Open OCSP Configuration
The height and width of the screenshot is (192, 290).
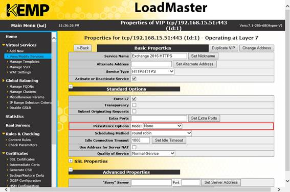pos(25,181)
